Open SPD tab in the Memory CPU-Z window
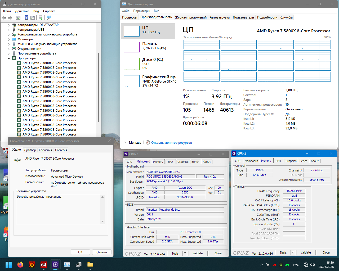This screenshot has width=339, height=271. 278,161
